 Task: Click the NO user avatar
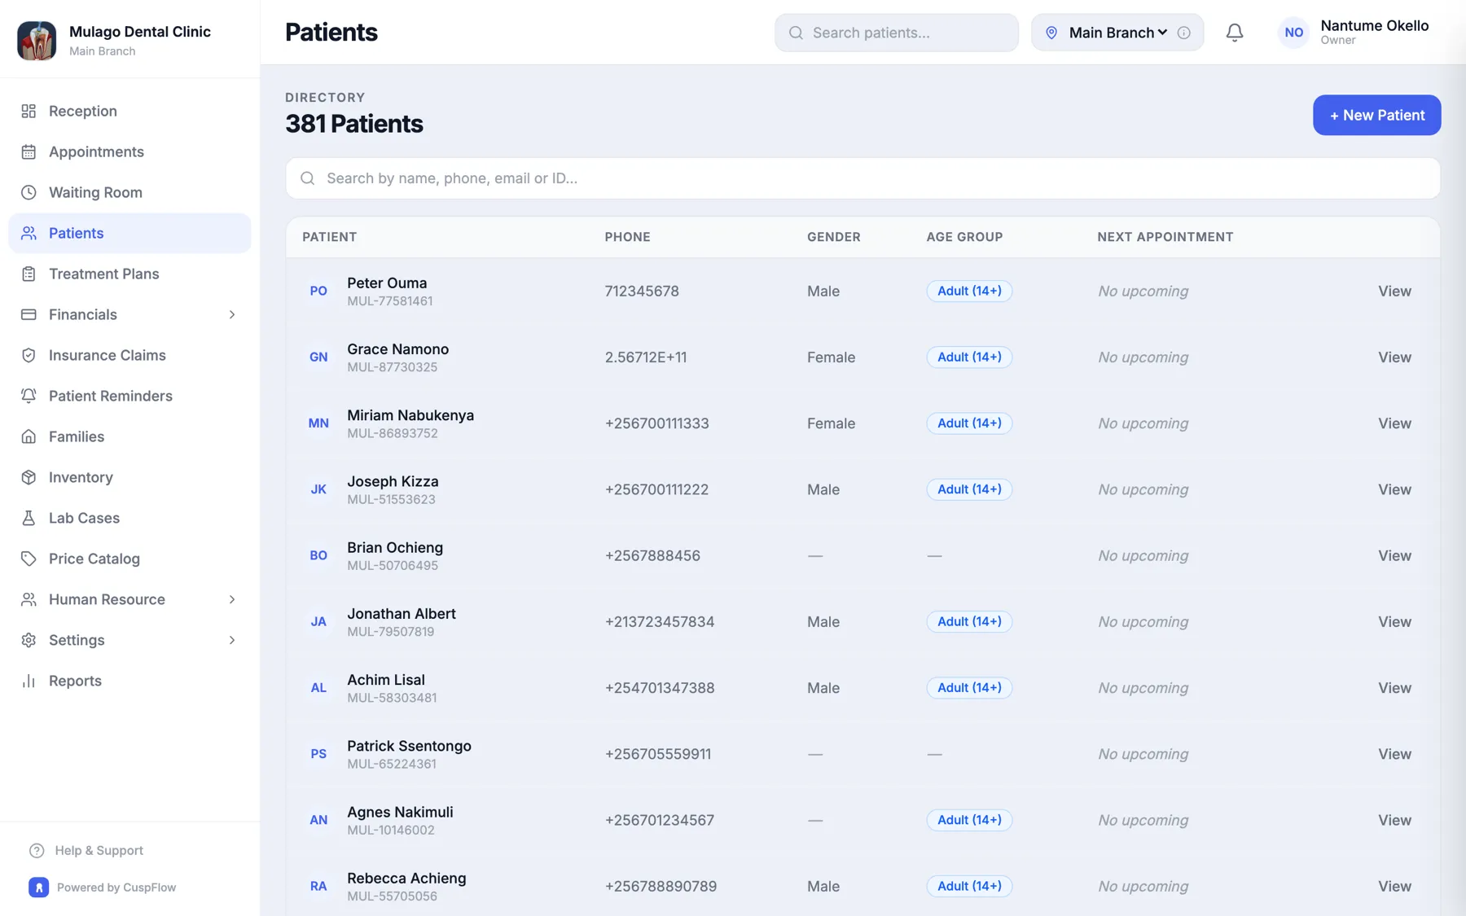[x=1293, y=33]
